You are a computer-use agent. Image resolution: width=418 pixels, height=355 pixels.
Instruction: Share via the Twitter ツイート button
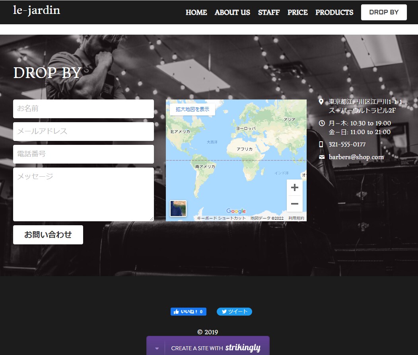[234, 312]
